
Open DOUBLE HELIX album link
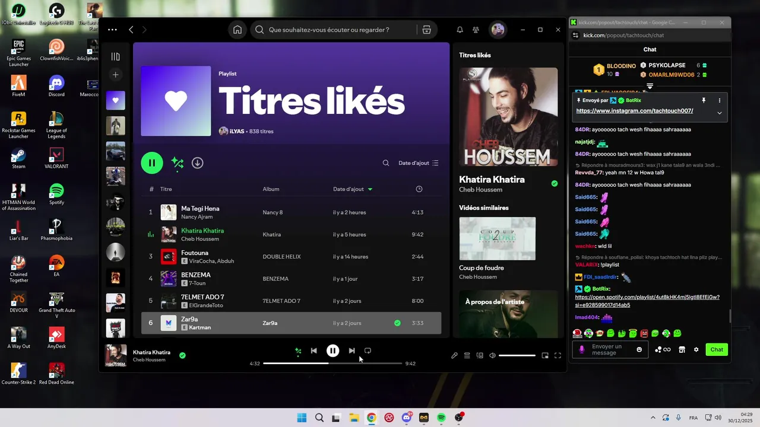(282, 257)
